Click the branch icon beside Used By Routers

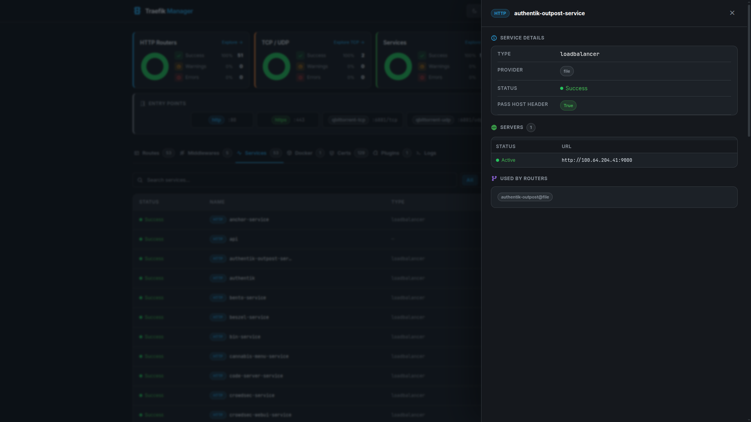click(x=494, y=178)
